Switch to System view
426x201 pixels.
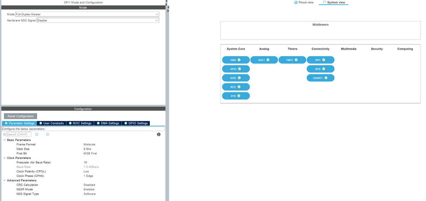(334, 3)
